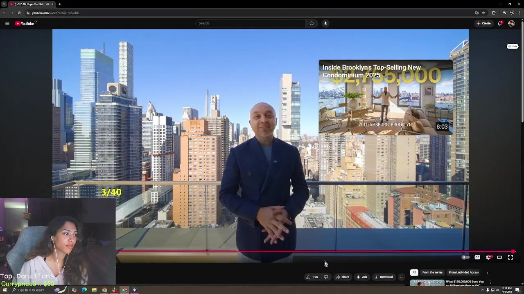Show hidden system tray icons
524x294 pixels.
[482, 290]
